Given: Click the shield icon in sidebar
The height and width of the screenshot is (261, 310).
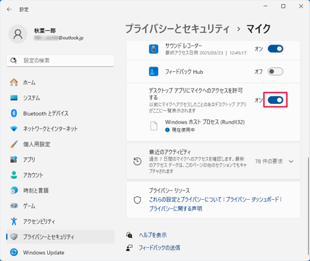Looking at the screenshot, I should (x=14, y=237).
